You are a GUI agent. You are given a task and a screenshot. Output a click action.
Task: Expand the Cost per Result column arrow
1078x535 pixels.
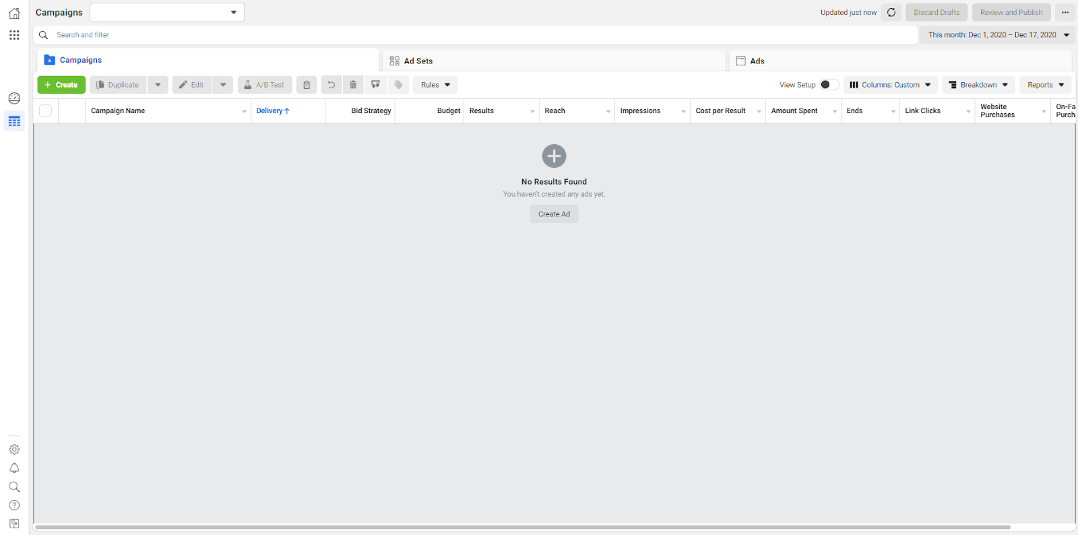pyautogui.click(x=759, y=111)
